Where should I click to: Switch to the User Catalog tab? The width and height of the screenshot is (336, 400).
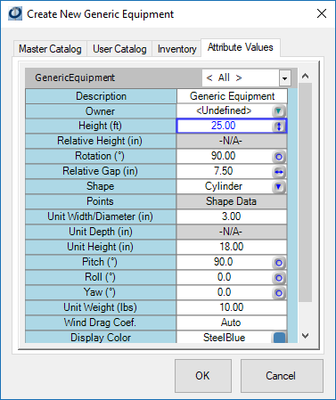click(119, 49)
